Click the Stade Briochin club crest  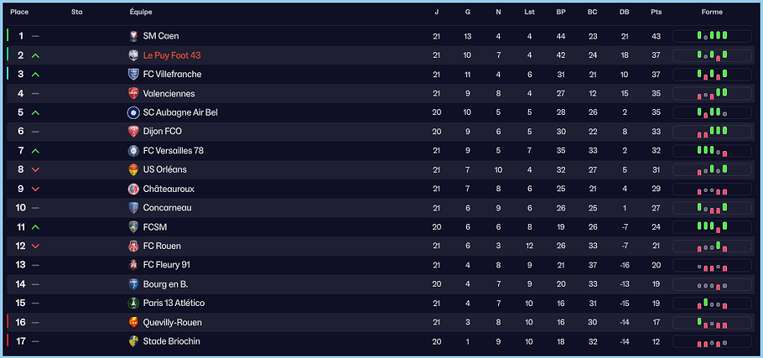[x=133, y=341]
